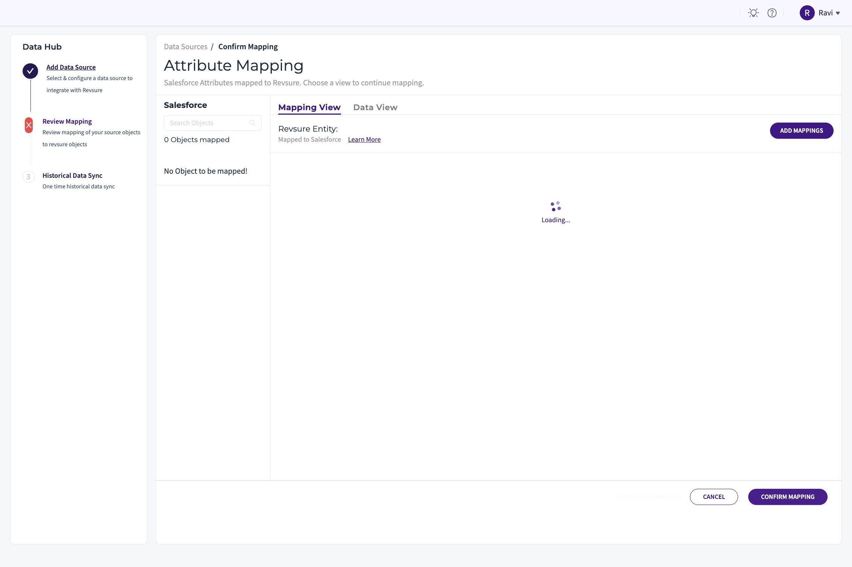The height and width of the screenshot is (567, 852).
Task: Open the help question mark icon
Action: point(772,13)
